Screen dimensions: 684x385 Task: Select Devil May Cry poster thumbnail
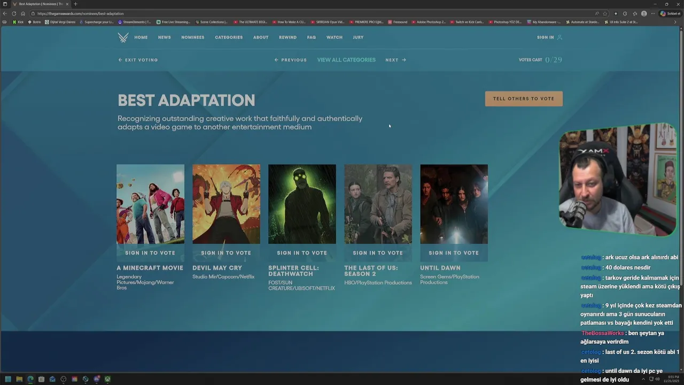[226, 204]
